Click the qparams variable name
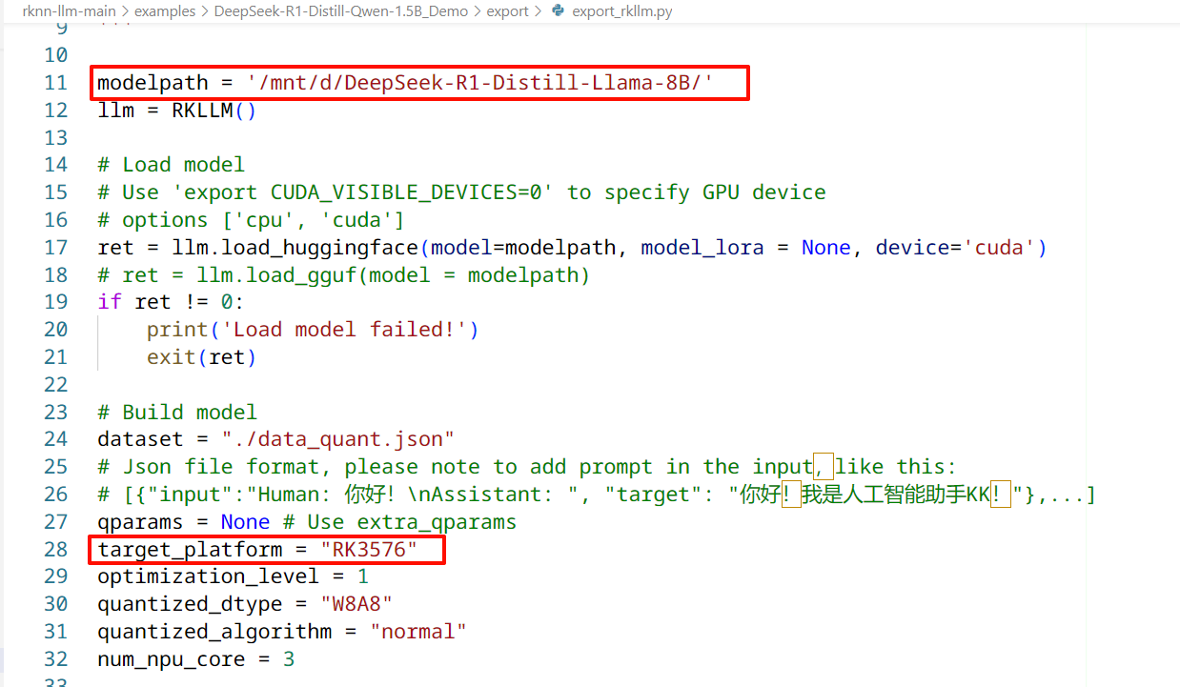This screenshot has width=1180, height=687. (x=141, y=522)
